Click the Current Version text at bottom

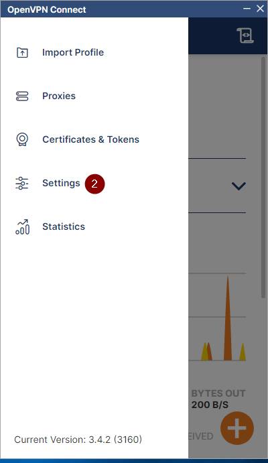click(x=78, y=440)
